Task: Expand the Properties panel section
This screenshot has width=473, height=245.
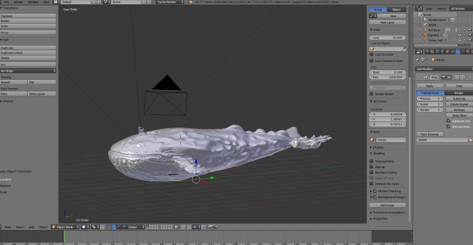Action: click(378, 218)
